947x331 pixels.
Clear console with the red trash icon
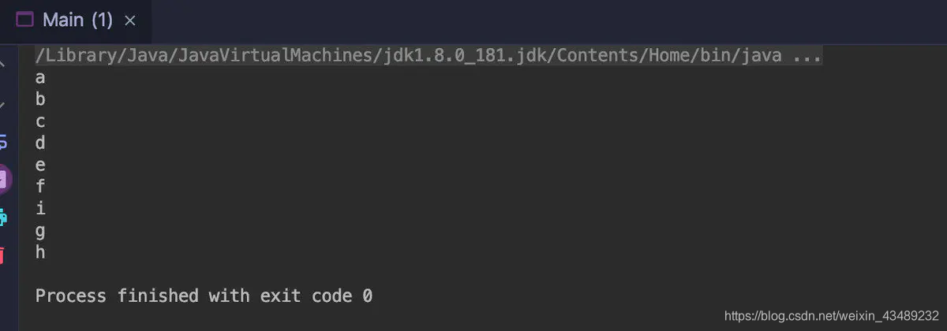[x=2, y=255]
